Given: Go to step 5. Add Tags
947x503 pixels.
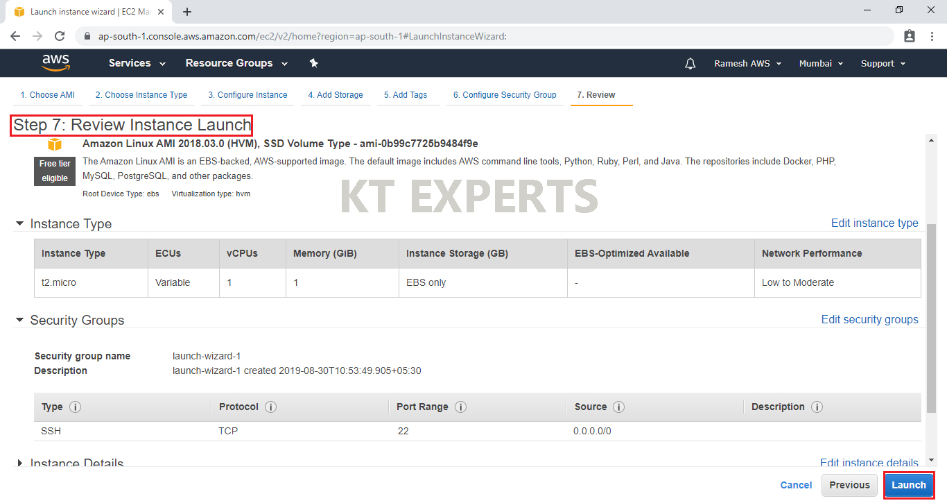Looking at the screenshot, I should pos(406,95).
